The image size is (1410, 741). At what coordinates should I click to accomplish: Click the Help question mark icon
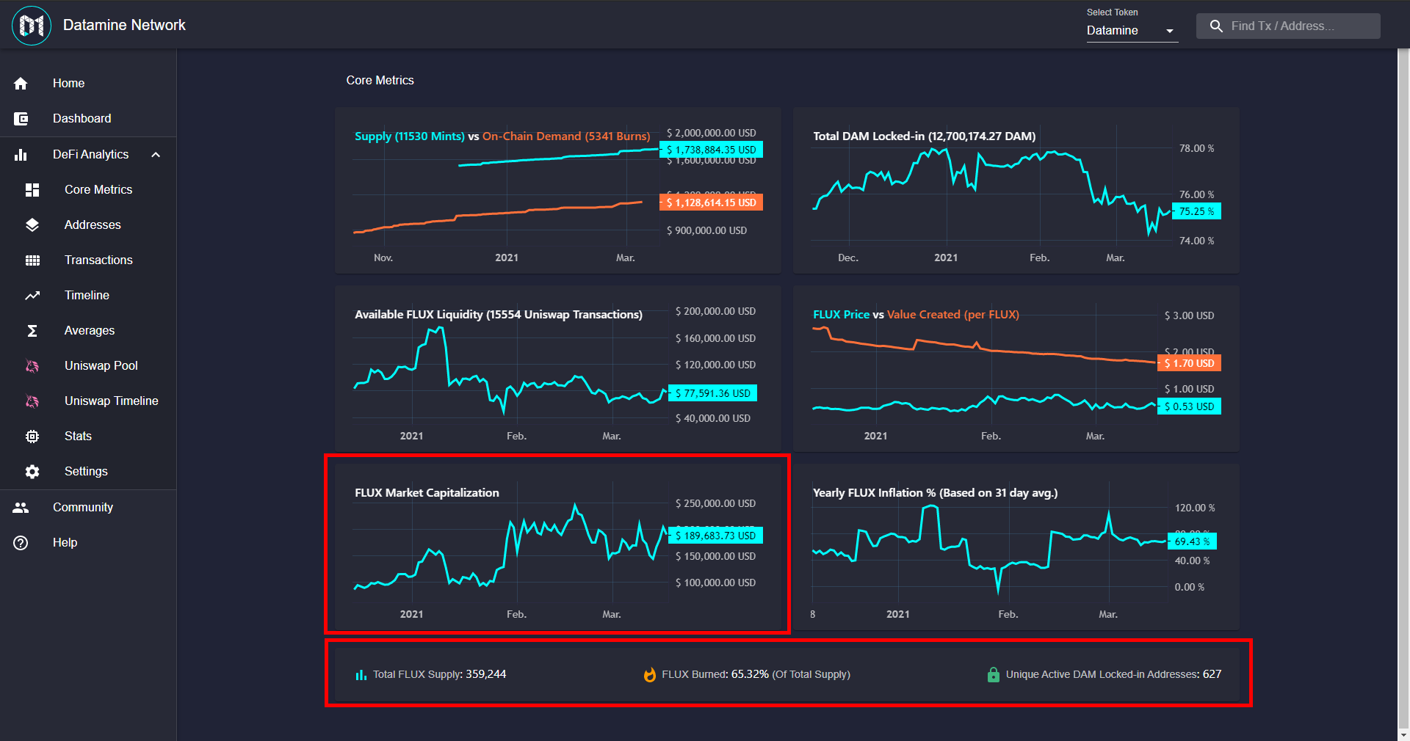(21, 543)
